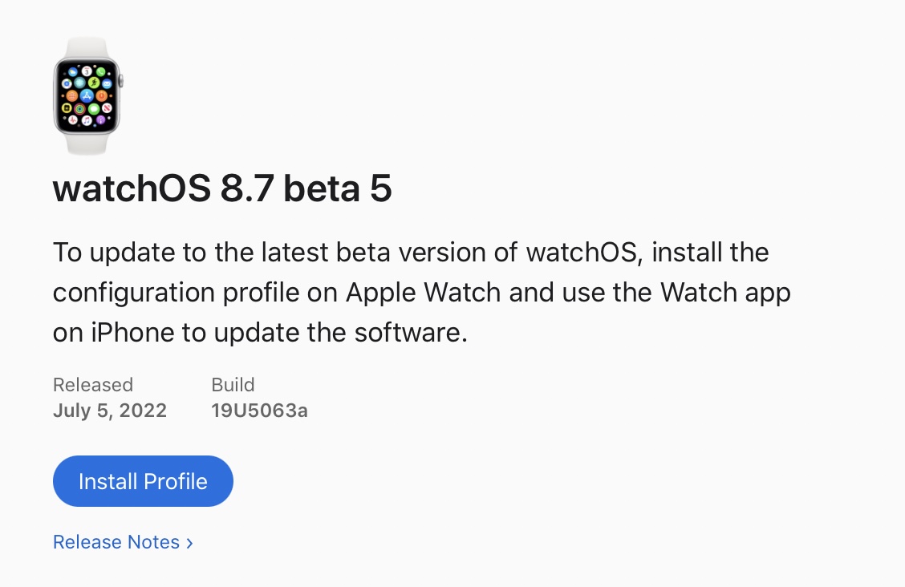This screenshot has width=905, height=587.
Task: Tap the blue Mail icon on watch
Action: 107,83
